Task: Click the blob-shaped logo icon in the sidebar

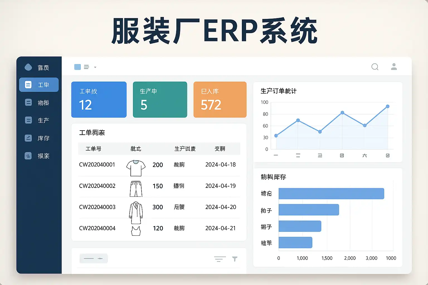Action: coord(28,67)
